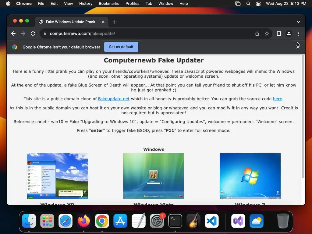This screenshot has height=234, width=312.
Task: Click the Computernewb Fake Updater heading
Action: pyautogui.click(x=154, y=60)
